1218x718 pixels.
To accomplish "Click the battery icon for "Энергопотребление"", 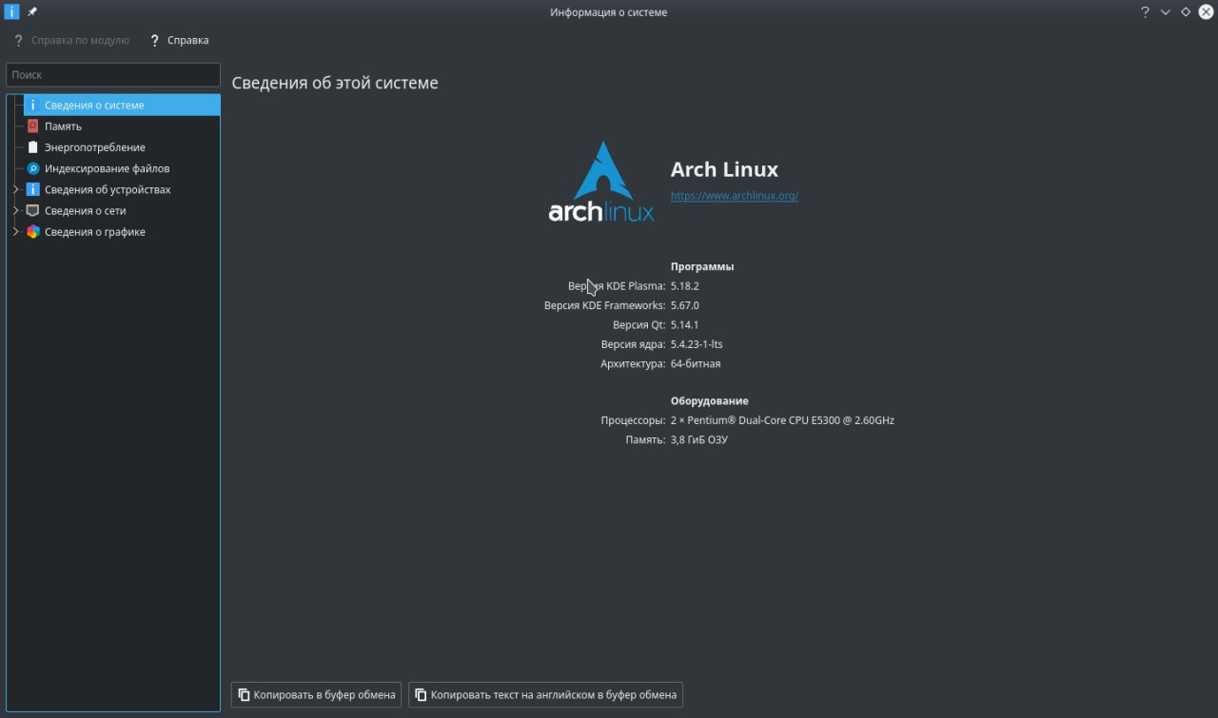I will (x=32, y=147).
